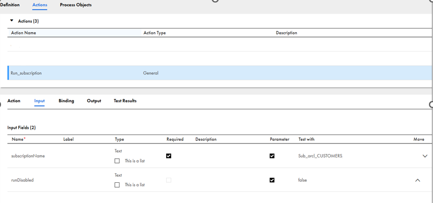Image resolution: width=433 pixels, height=203 pixels.
Task: Click the Action Type column header
Action: coord(154,33)
